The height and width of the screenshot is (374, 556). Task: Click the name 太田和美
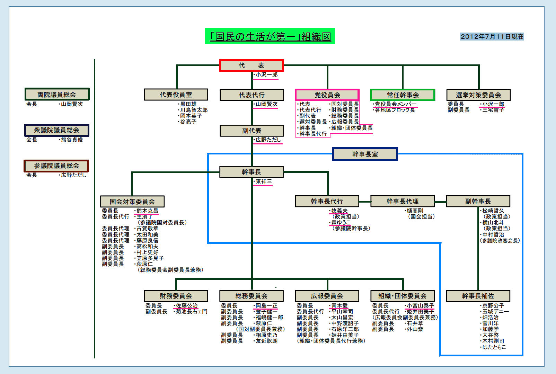[x=147, y=234]
